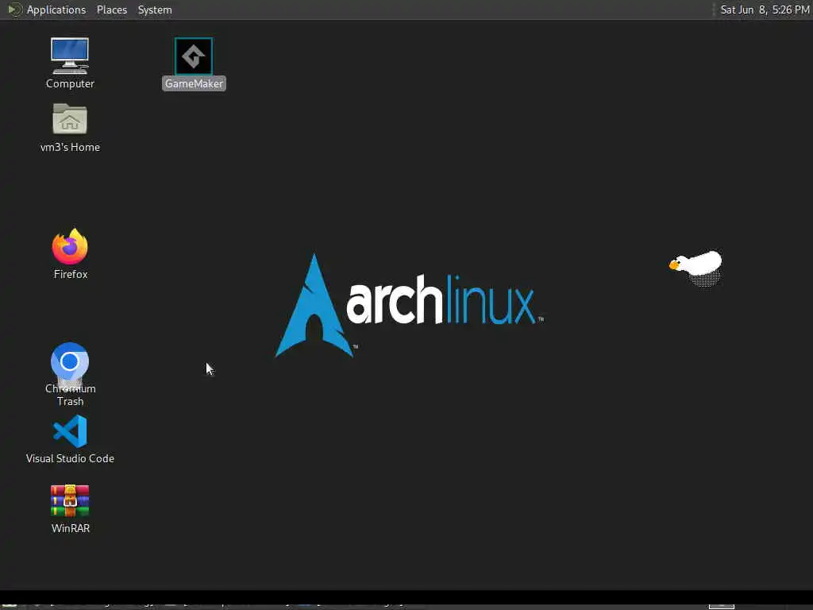Click the vm3's Home label
The image size is (813, 610).
70,147
